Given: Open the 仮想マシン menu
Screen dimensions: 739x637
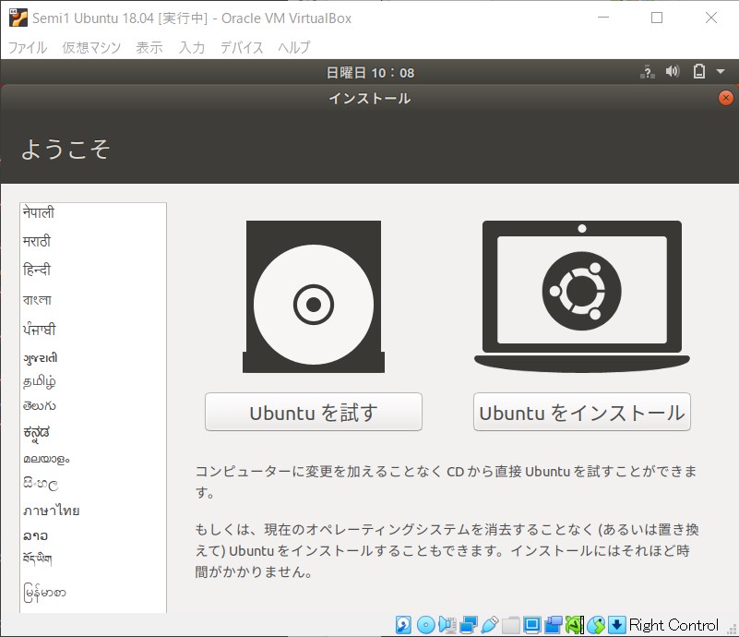Looking at the screenshot, I should 91,47.
